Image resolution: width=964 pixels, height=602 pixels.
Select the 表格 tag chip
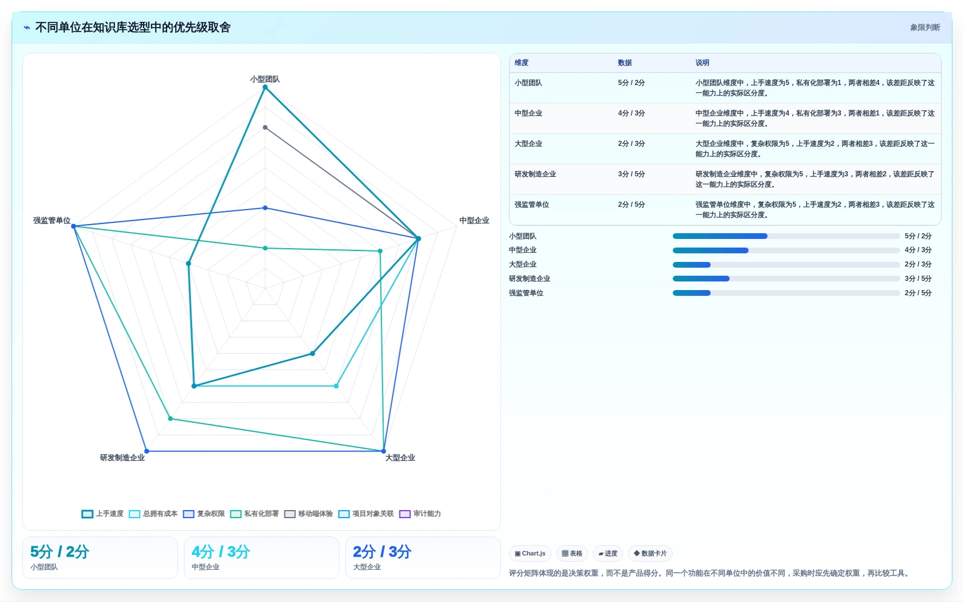(x=572, y=553)
